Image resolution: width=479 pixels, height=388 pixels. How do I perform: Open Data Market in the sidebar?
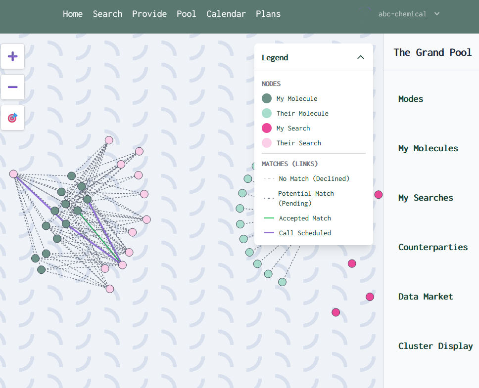click(x=426, y=297)
